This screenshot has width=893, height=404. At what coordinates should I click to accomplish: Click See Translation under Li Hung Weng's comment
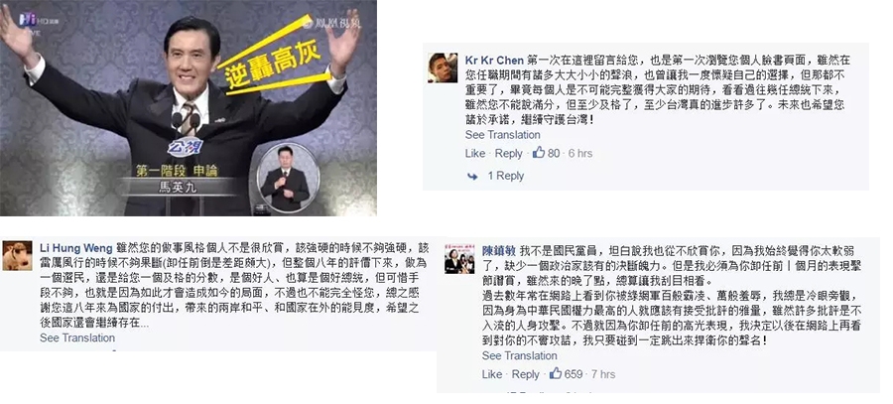[x=76, y=337]
